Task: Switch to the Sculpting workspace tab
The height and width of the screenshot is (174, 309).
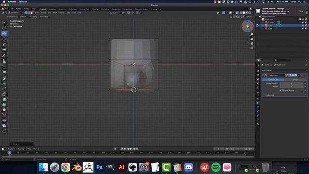Action: [62, 9]
